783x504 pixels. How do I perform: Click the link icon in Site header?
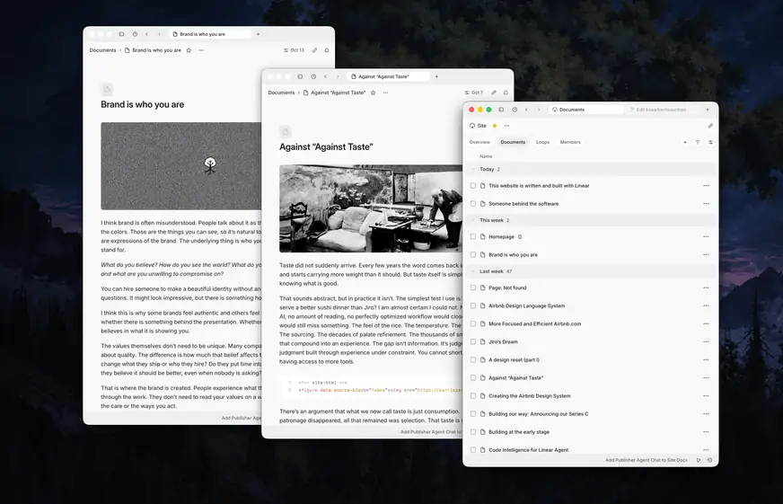(710, 126)
